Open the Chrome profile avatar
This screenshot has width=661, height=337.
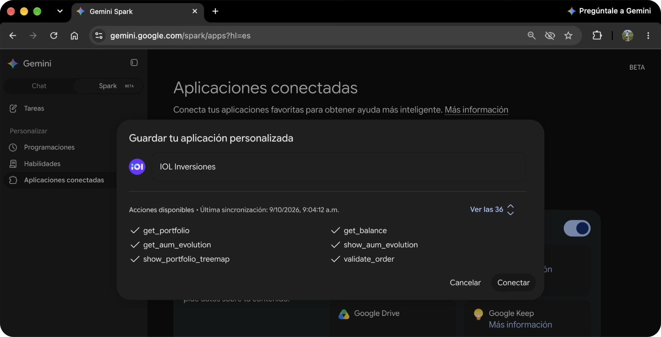pyautogui.click(x=628, y=35)
